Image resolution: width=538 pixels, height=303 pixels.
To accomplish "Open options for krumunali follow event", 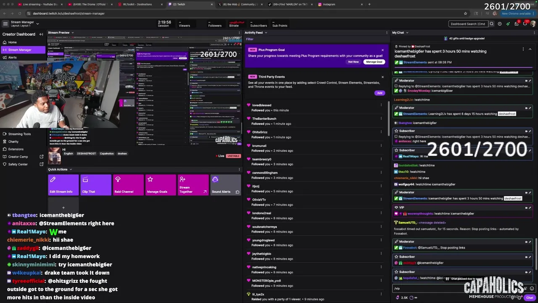I will click(381, 146).
